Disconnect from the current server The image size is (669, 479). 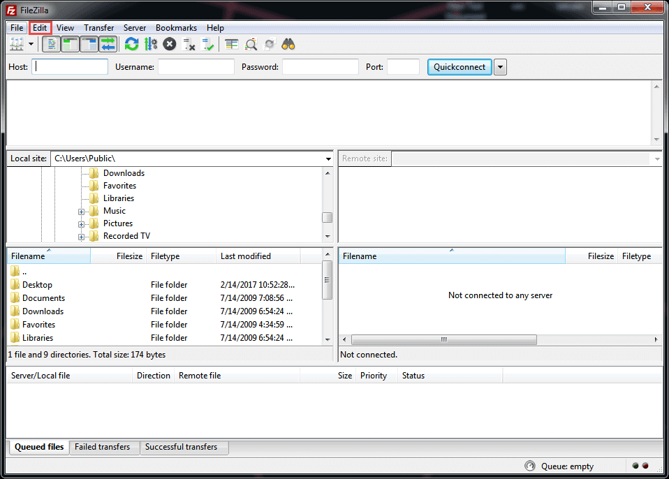pyautogui.click(x=189, y=44)
